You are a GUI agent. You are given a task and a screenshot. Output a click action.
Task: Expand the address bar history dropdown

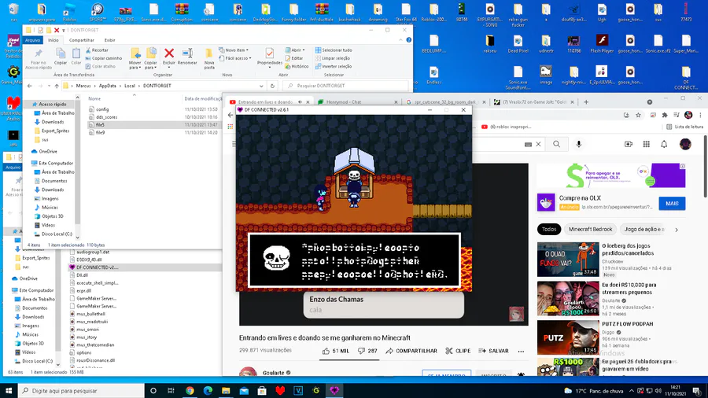coord(261,86)
